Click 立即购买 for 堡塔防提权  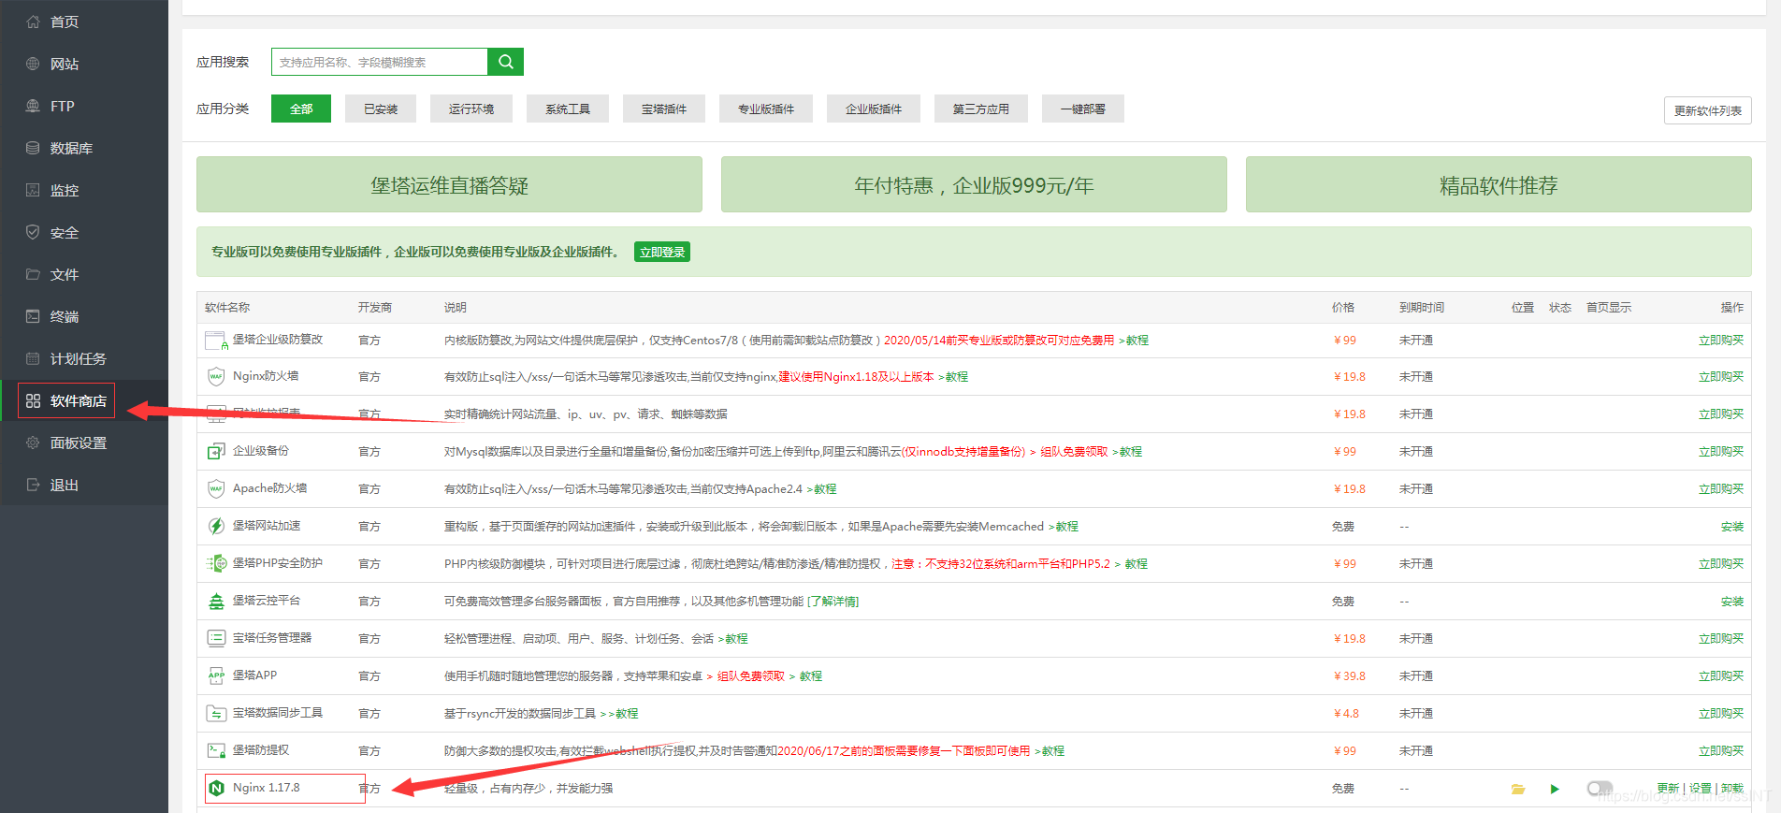pyautogui.click(x=1721, y=751)
